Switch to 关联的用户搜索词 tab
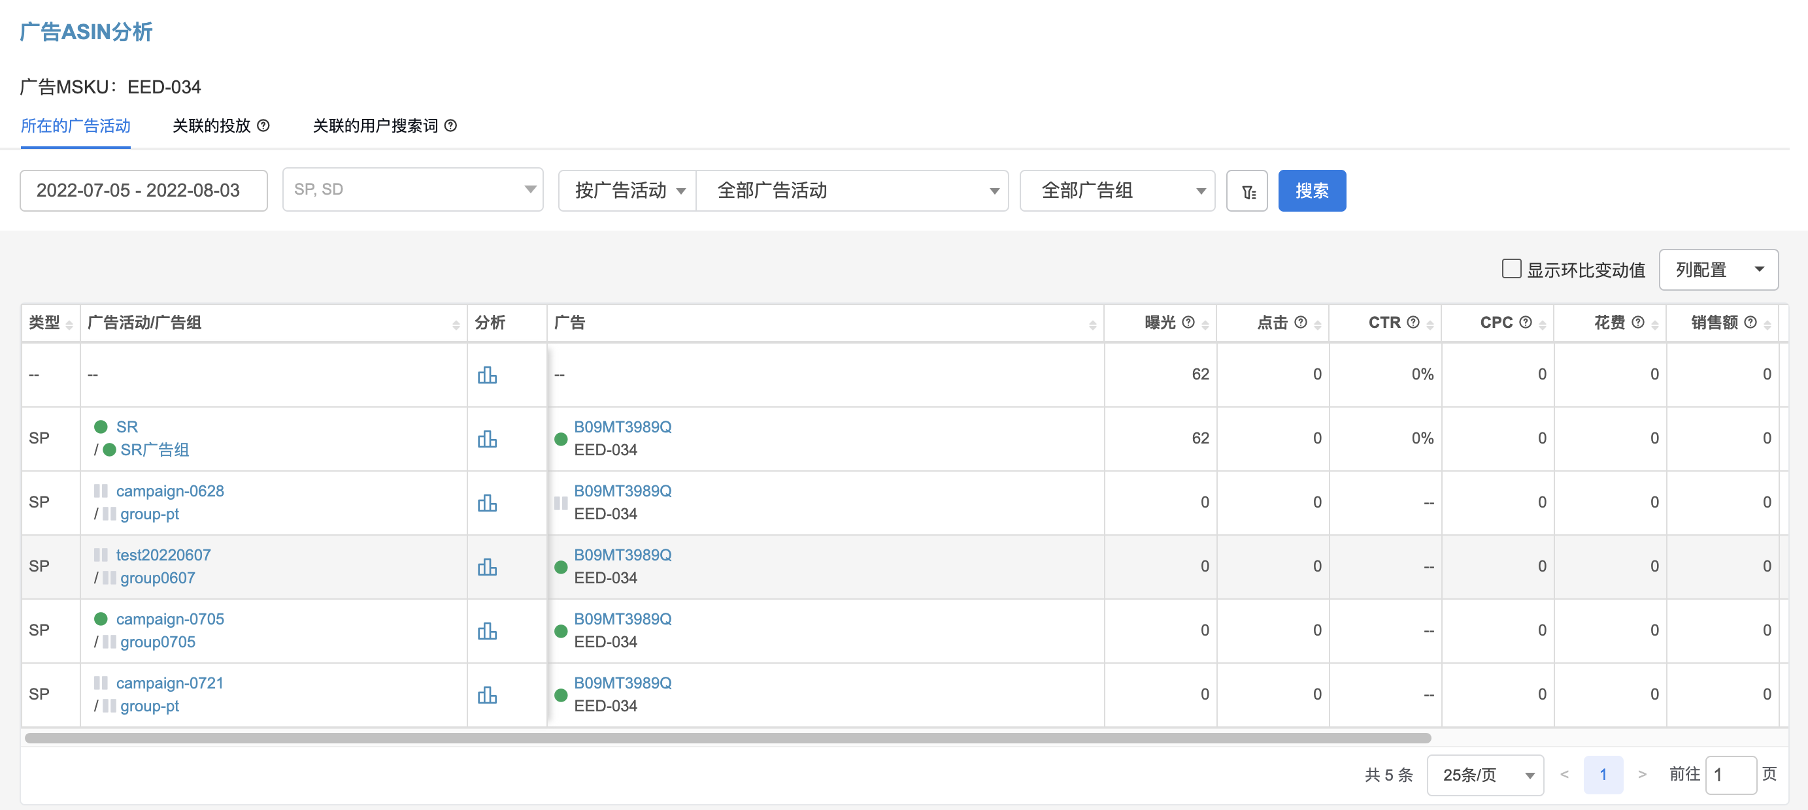 tap(375, 125)
